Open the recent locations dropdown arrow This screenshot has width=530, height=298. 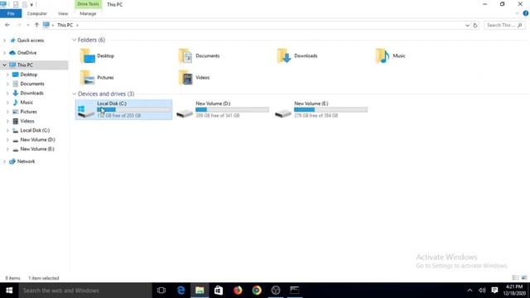(27, 25)
